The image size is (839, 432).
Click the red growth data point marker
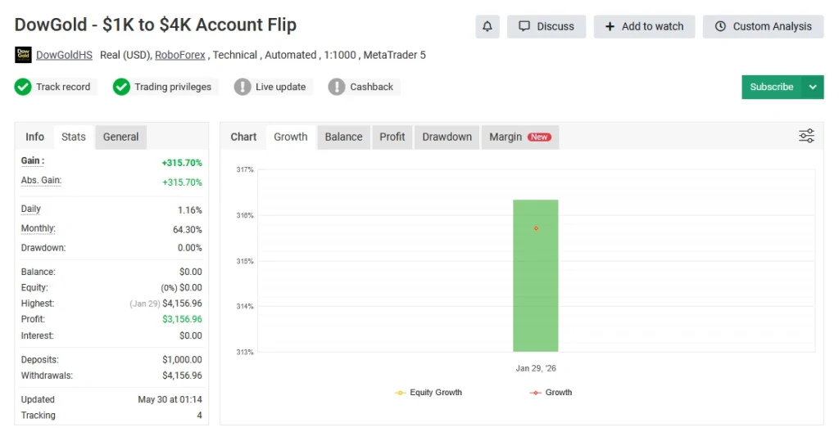(536, 228)
